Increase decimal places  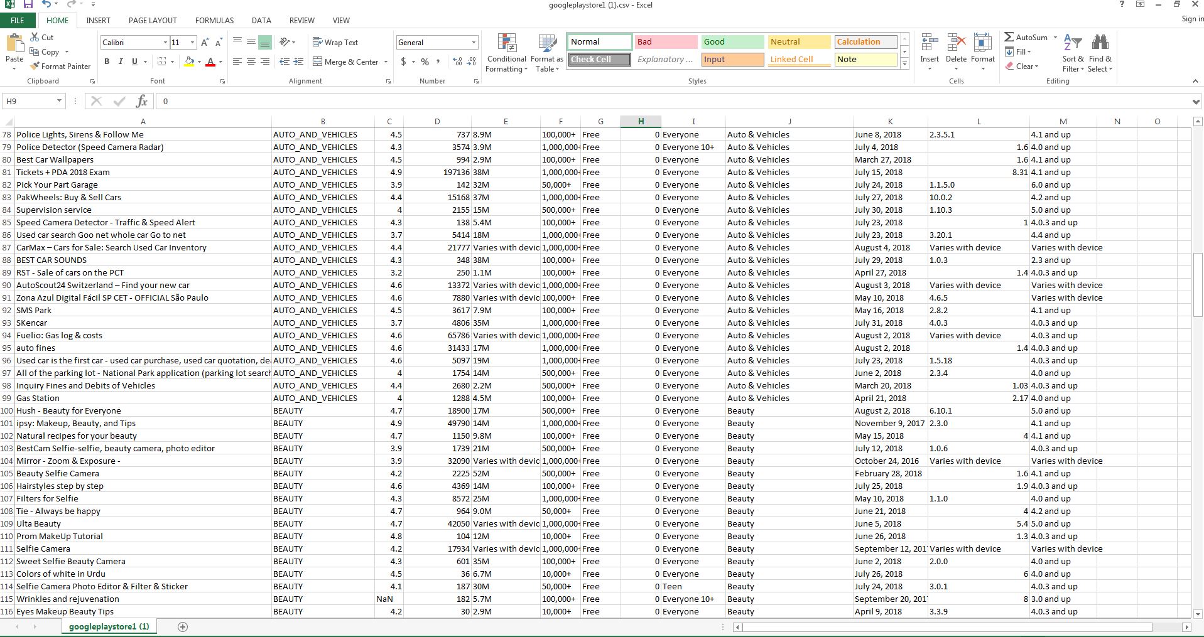(457, 62)
